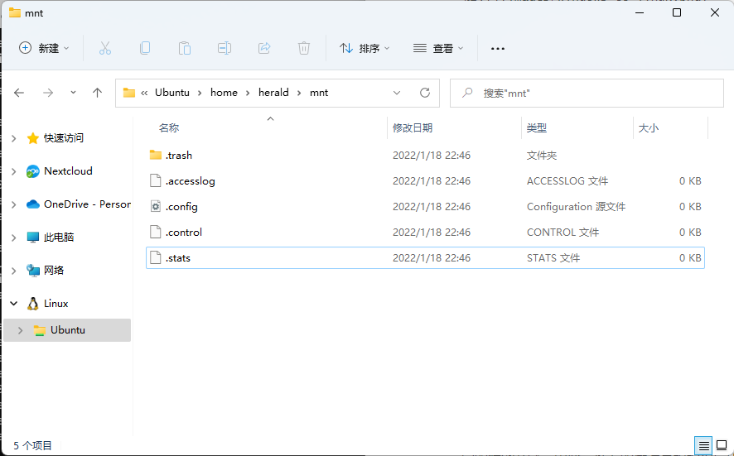Open 网络 in navigation pane

[x=53, y=271]
